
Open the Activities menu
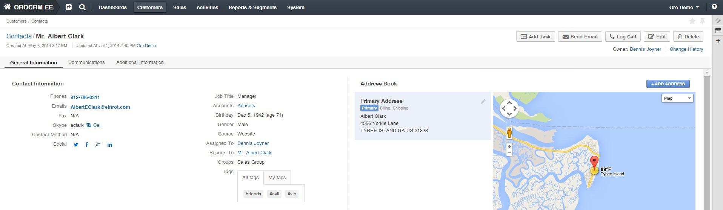click(x=207, y=7)
